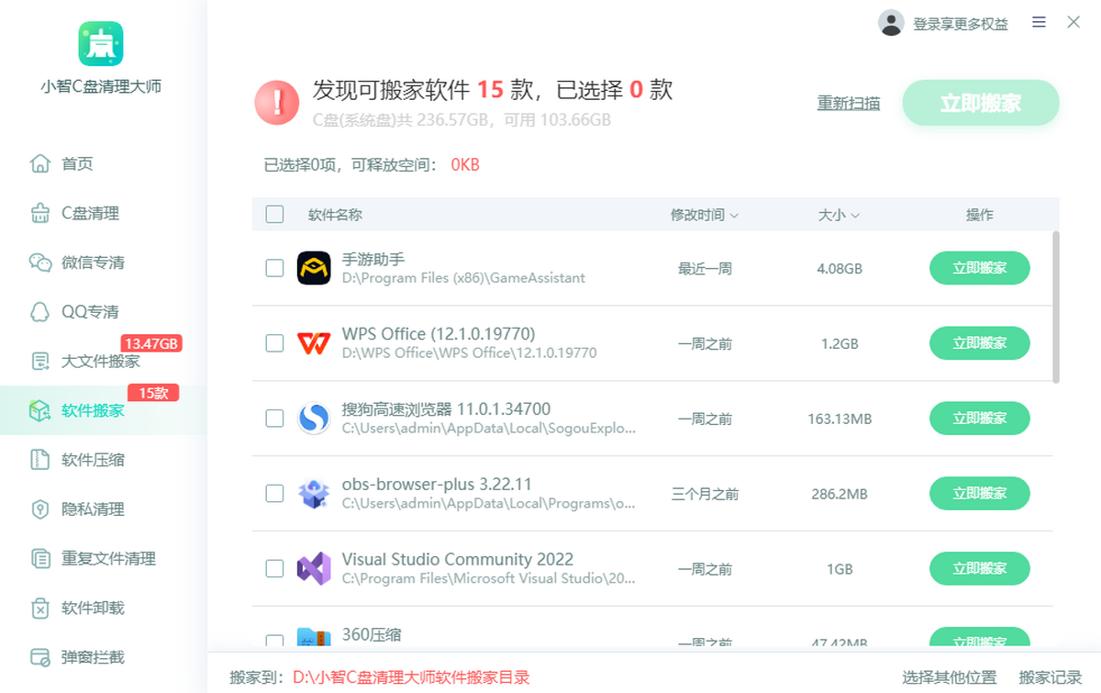
Task: Click D:\Program Files (x86)\GameAssistant path
Action: click(x=463, y=277)
